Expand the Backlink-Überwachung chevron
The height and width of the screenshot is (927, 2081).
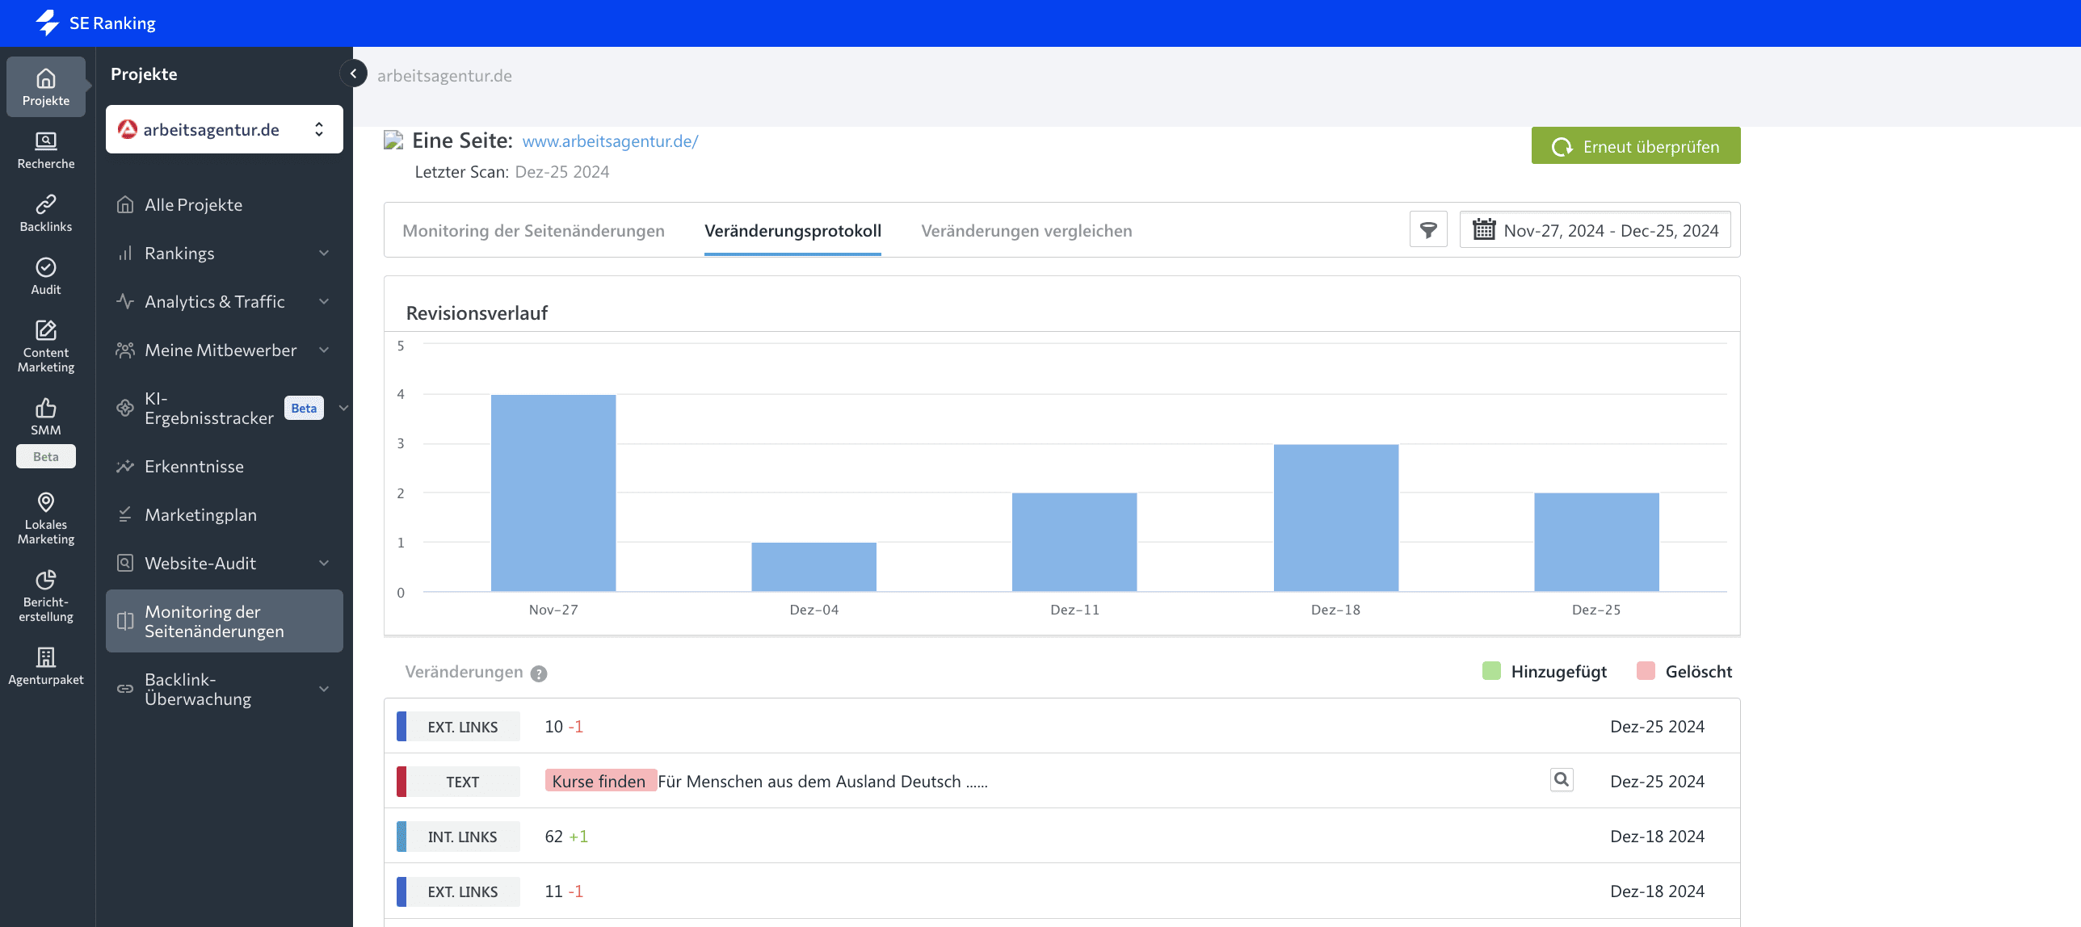click(x=324, y=690)
